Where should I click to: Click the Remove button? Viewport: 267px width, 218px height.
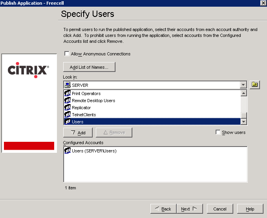click(x=114, y=132)
